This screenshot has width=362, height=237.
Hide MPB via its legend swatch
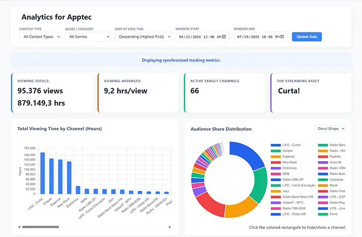pos(276,174)
